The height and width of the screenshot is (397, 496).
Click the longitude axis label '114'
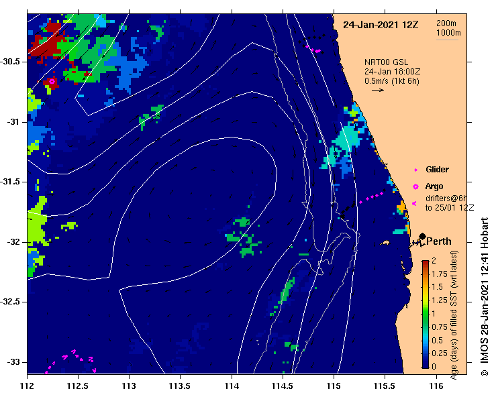click(x=232, y=386)
